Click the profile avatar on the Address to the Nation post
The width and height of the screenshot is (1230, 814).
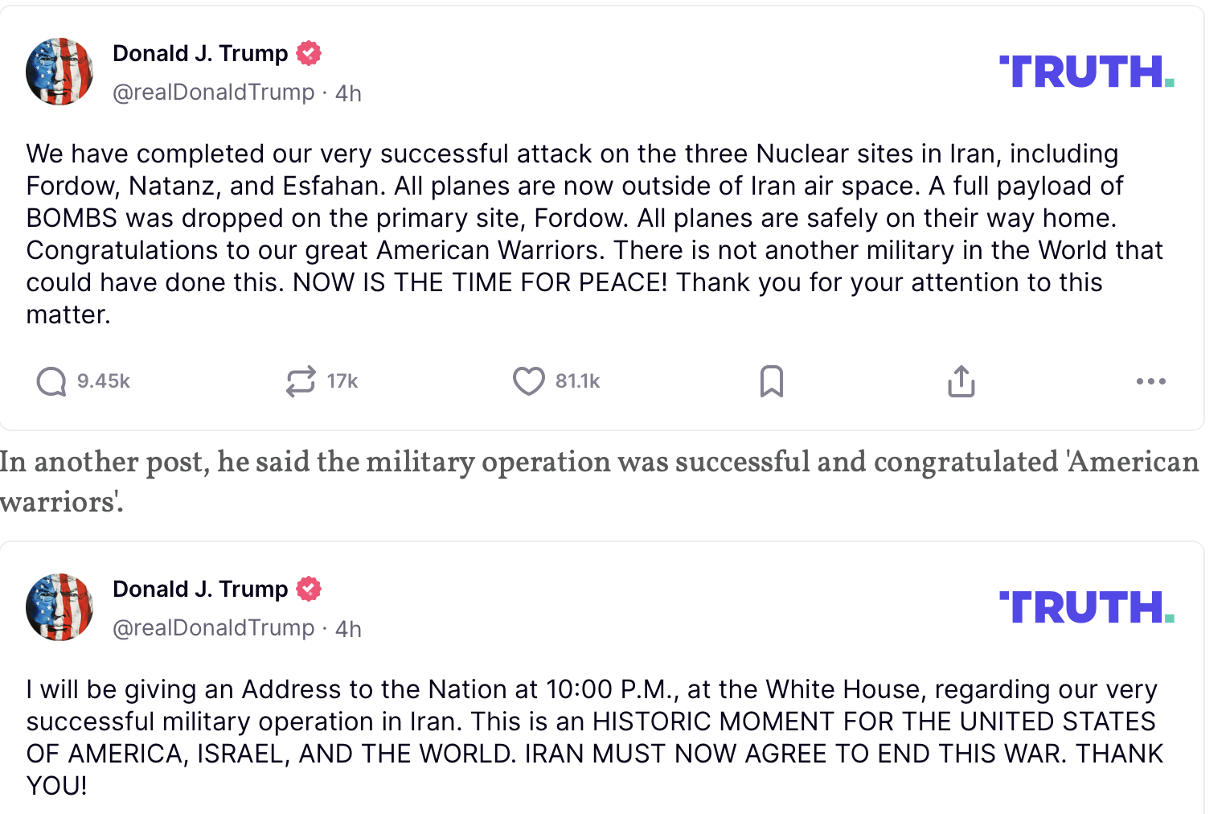click(x=59, y=607)
